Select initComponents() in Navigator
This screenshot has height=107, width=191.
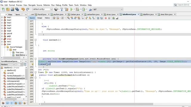(13, 81)
